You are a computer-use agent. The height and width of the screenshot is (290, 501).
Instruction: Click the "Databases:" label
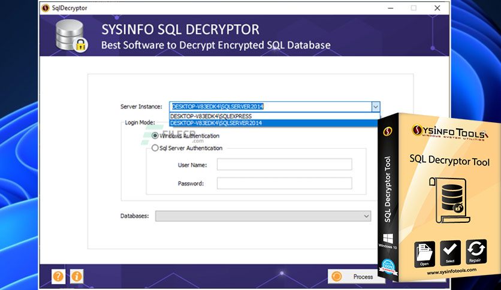tap(134, 216)
